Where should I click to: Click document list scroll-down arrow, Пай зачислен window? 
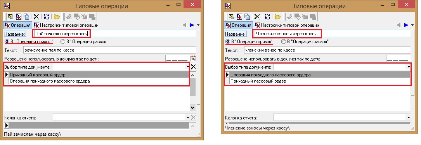(x=193, y=107)
